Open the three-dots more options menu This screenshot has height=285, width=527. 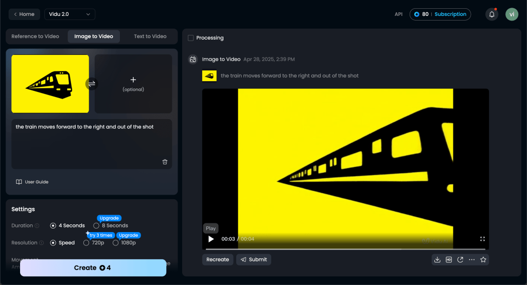click(x=471, y=260)
